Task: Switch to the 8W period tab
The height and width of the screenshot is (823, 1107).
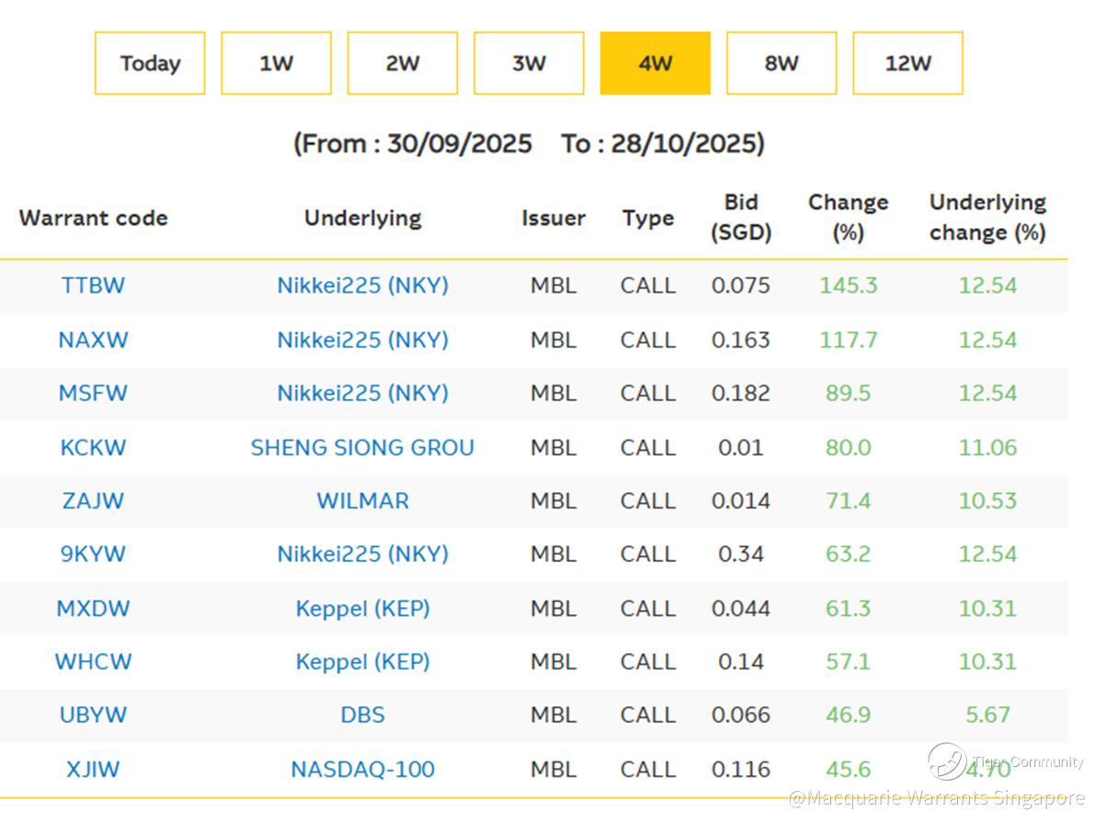Action: tap(781, 63)
